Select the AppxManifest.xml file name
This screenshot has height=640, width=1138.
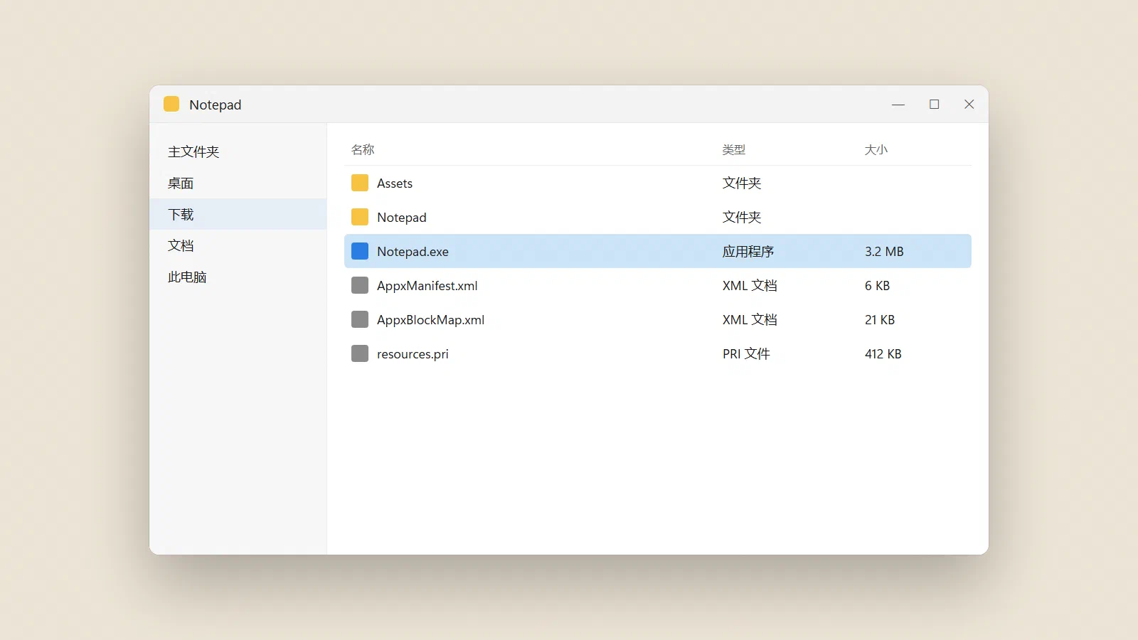[x=427, y=285]
